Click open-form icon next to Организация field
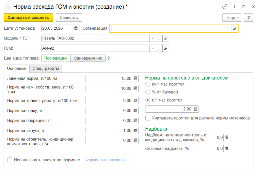This screenshot has height=177, width=259. (234, 28)
